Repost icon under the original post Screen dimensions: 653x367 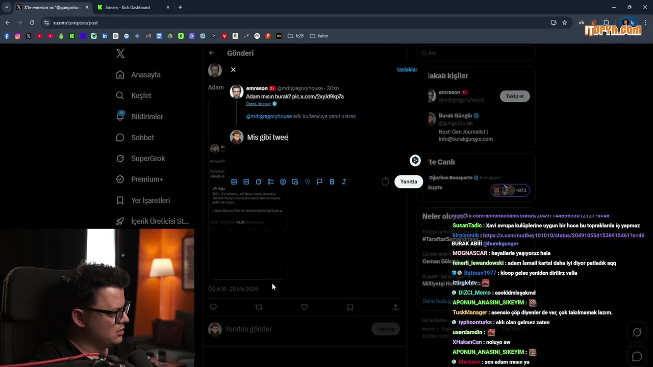click(259, 307)
